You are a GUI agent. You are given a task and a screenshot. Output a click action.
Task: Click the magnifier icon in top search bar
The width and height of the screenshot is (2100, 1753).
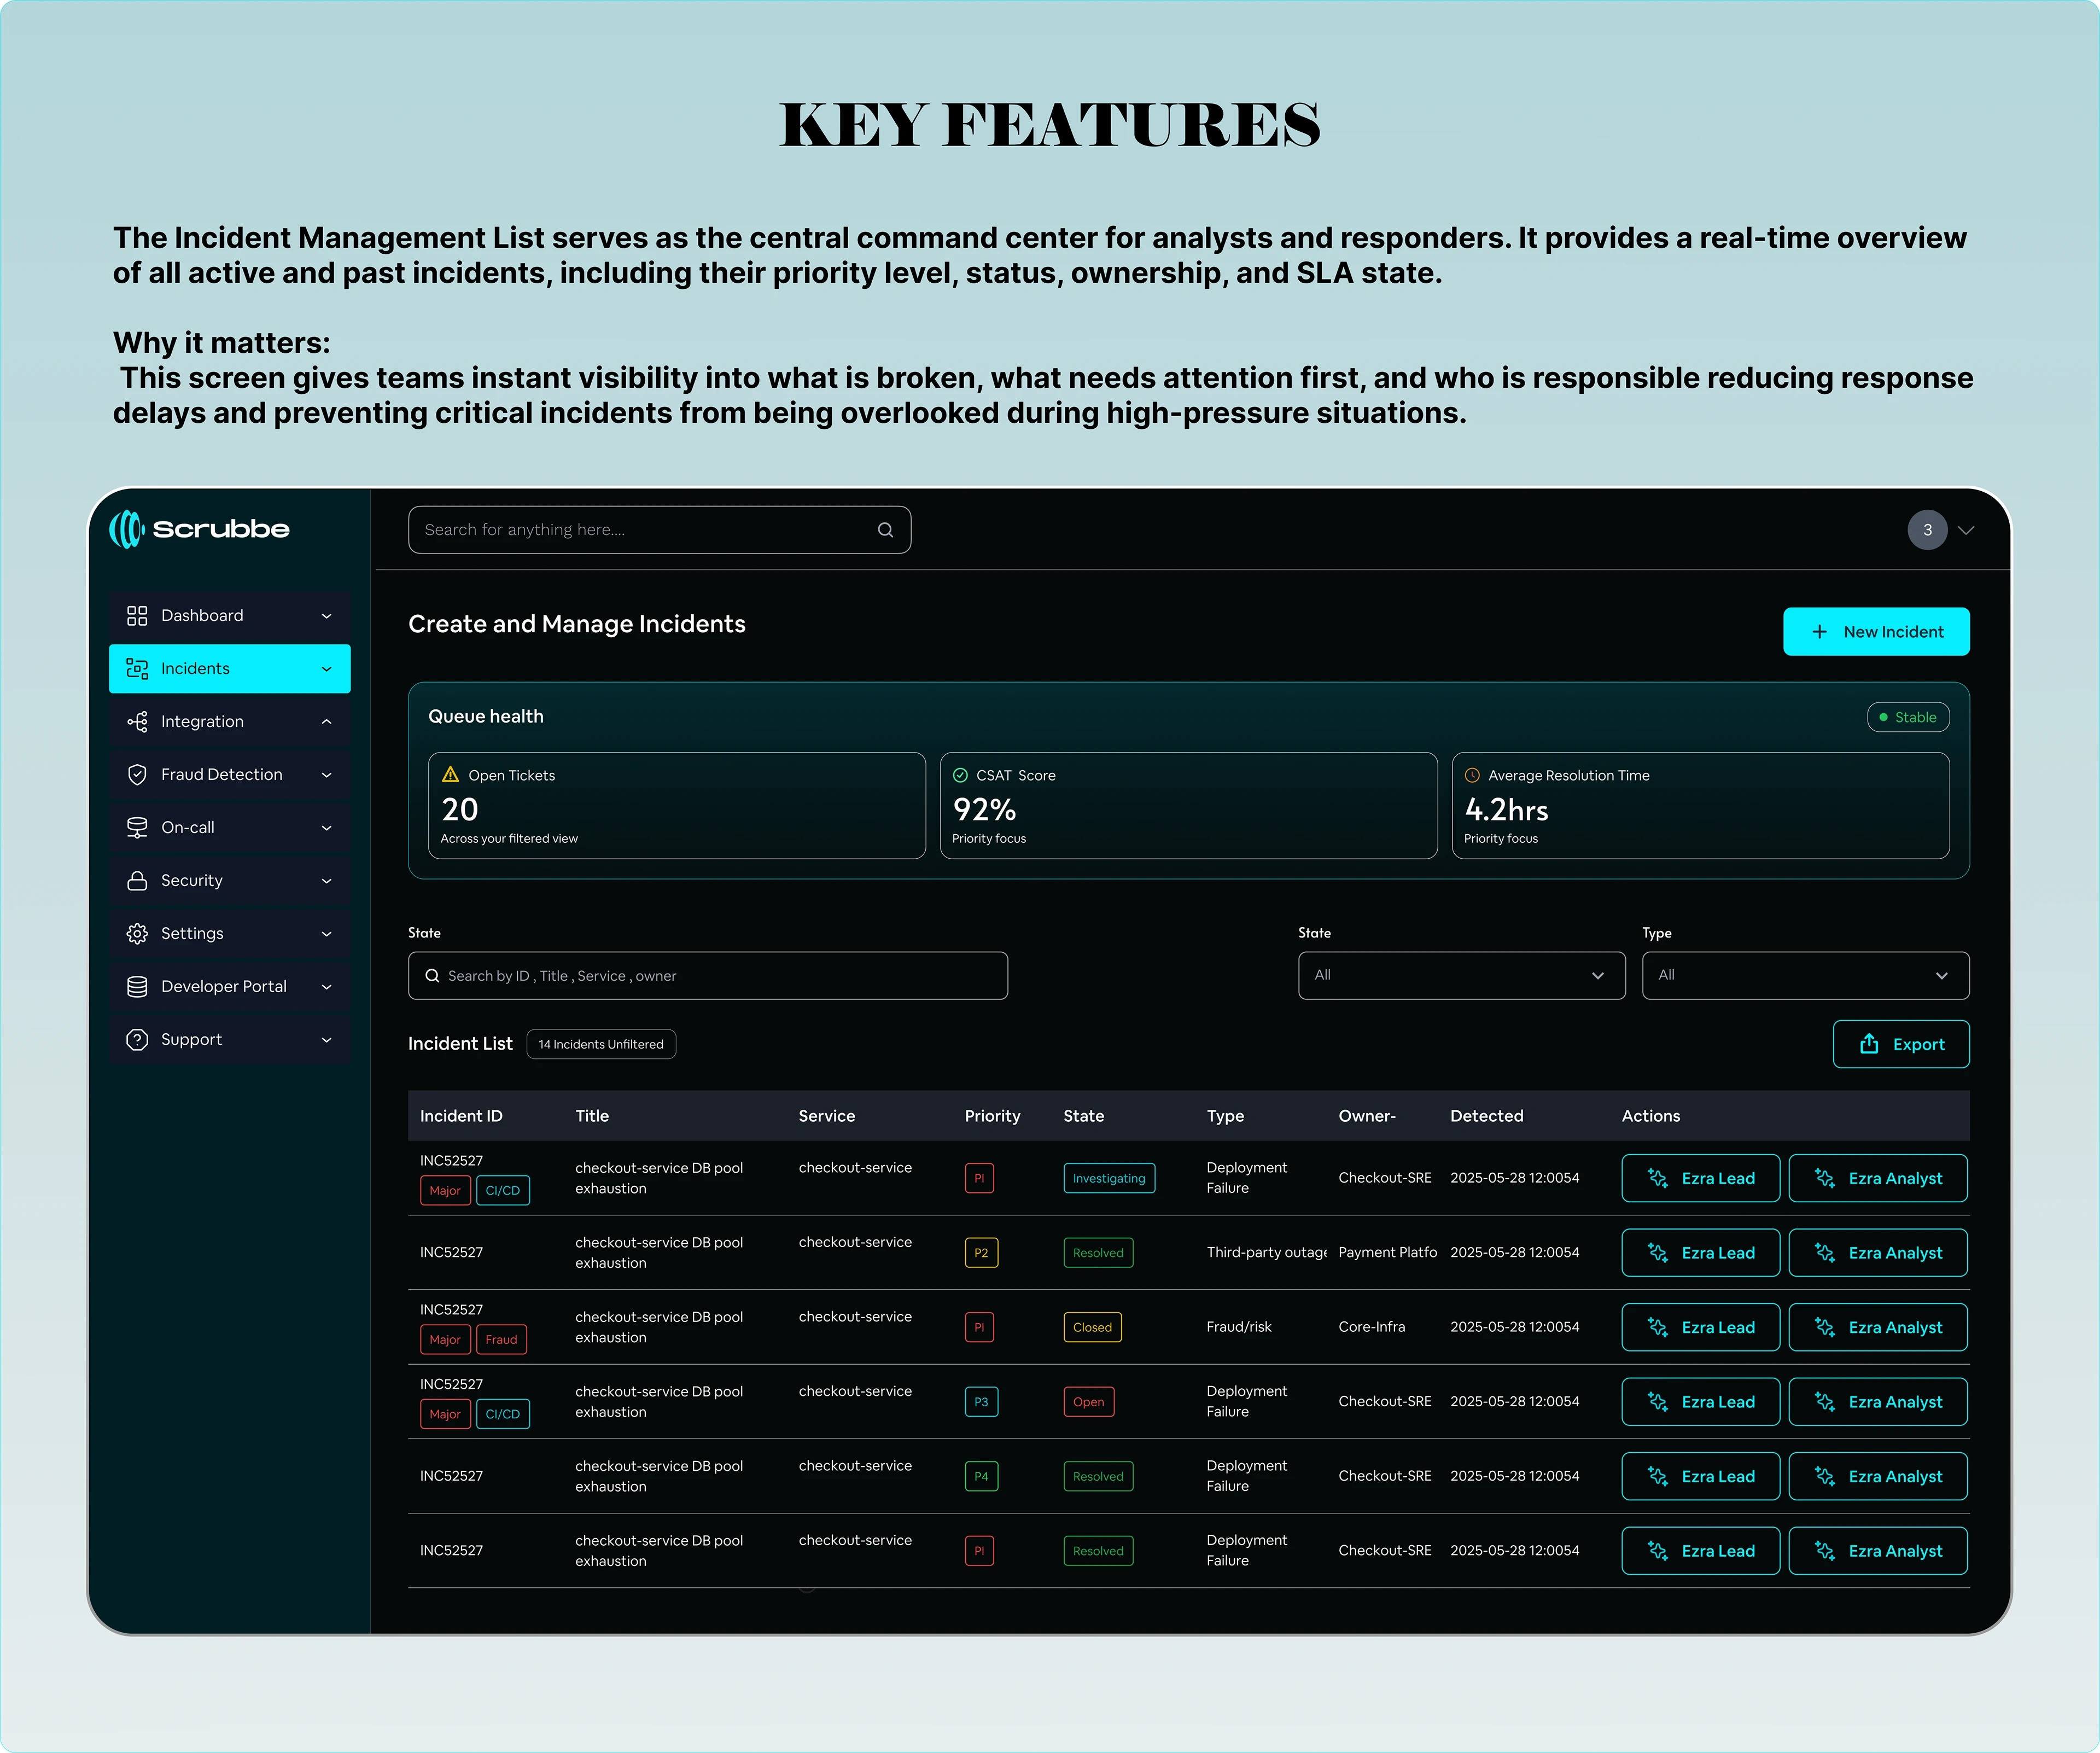point(885,530)
